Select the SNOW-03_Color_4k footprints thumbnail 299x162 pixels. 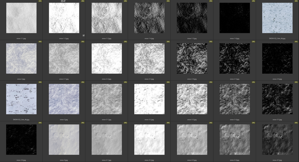tap(21, 99)
